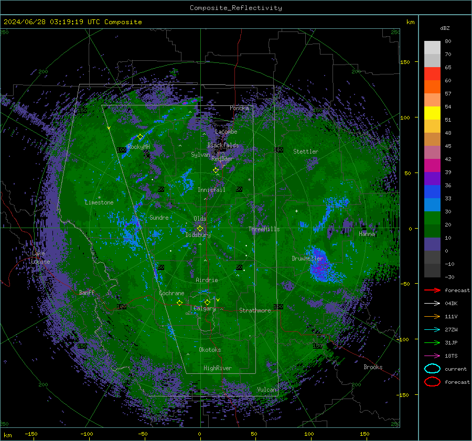Click the Airdrie label on map

coord(207,280)
